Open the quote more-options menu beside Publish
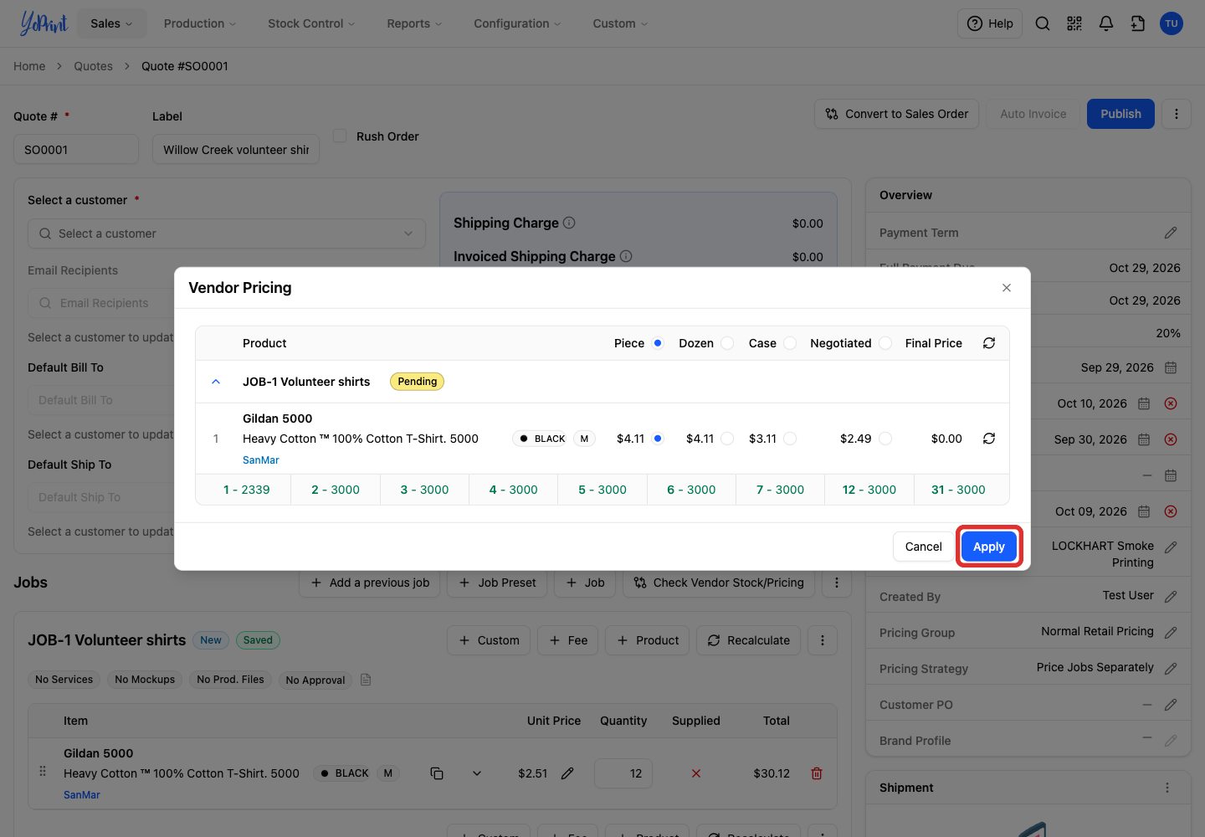The image size is (1205, 837). pos(1177,114)
